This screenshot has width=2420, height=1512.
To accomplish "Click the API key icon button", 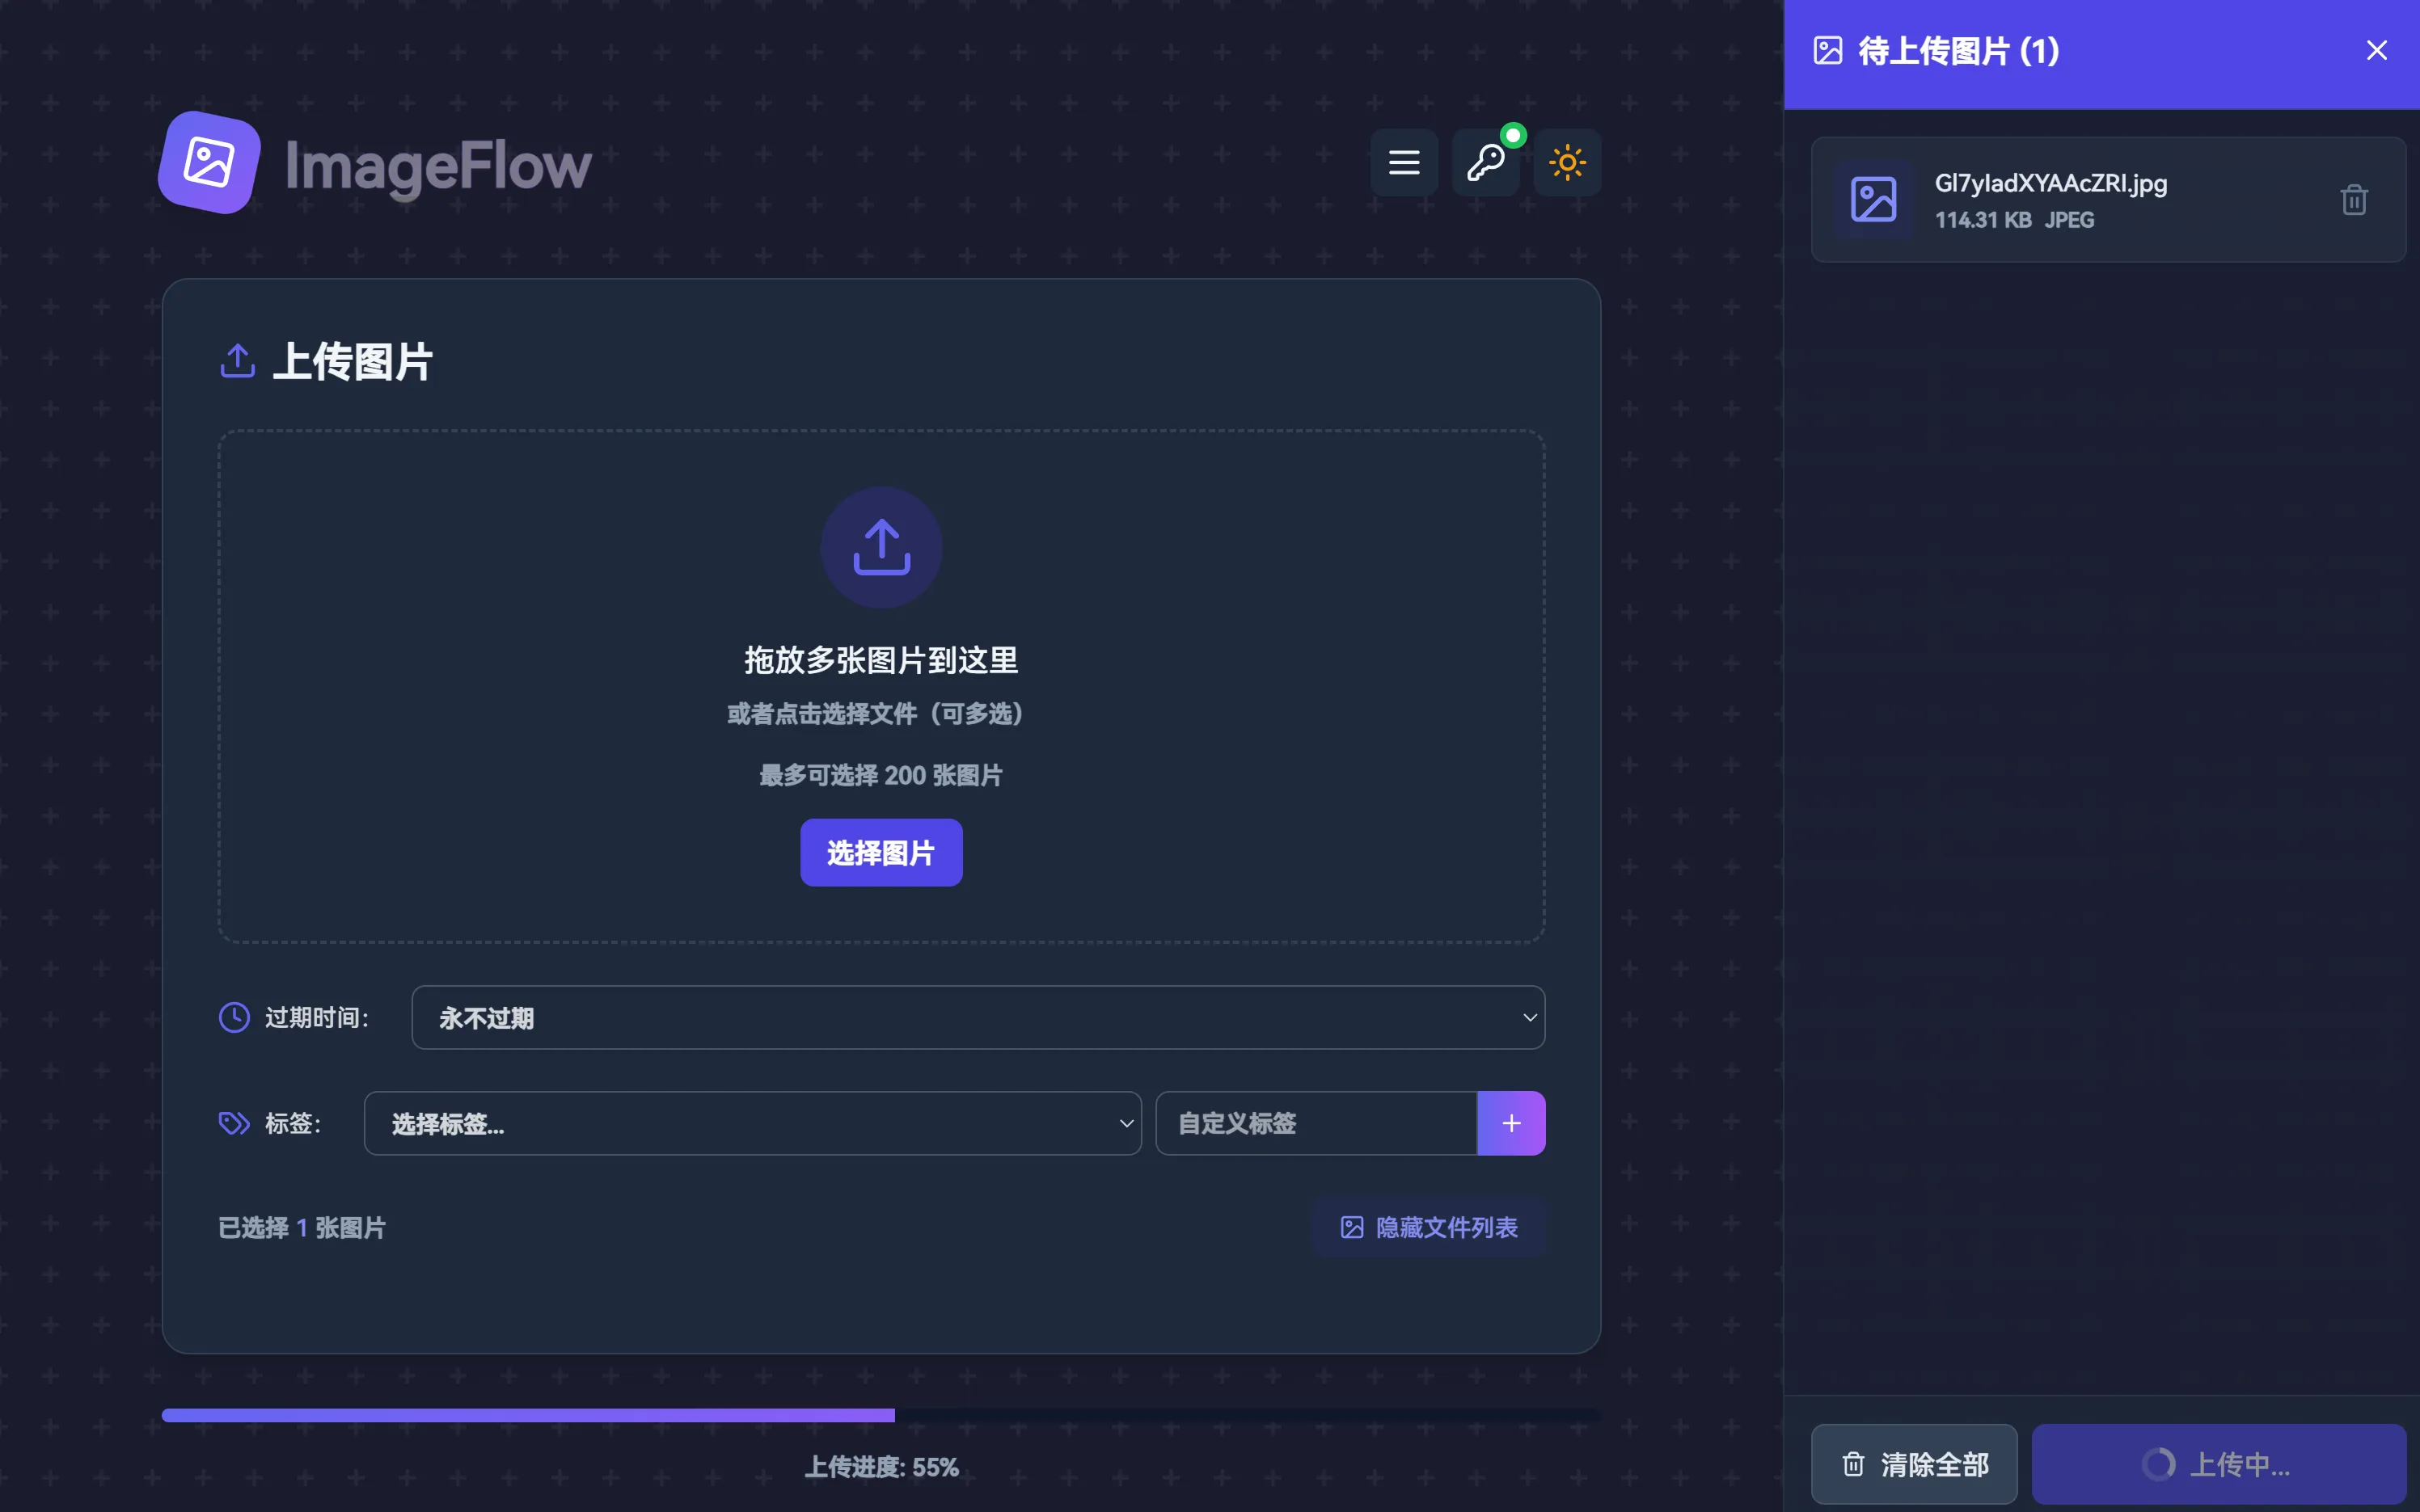I will [x=1485, y=162].
